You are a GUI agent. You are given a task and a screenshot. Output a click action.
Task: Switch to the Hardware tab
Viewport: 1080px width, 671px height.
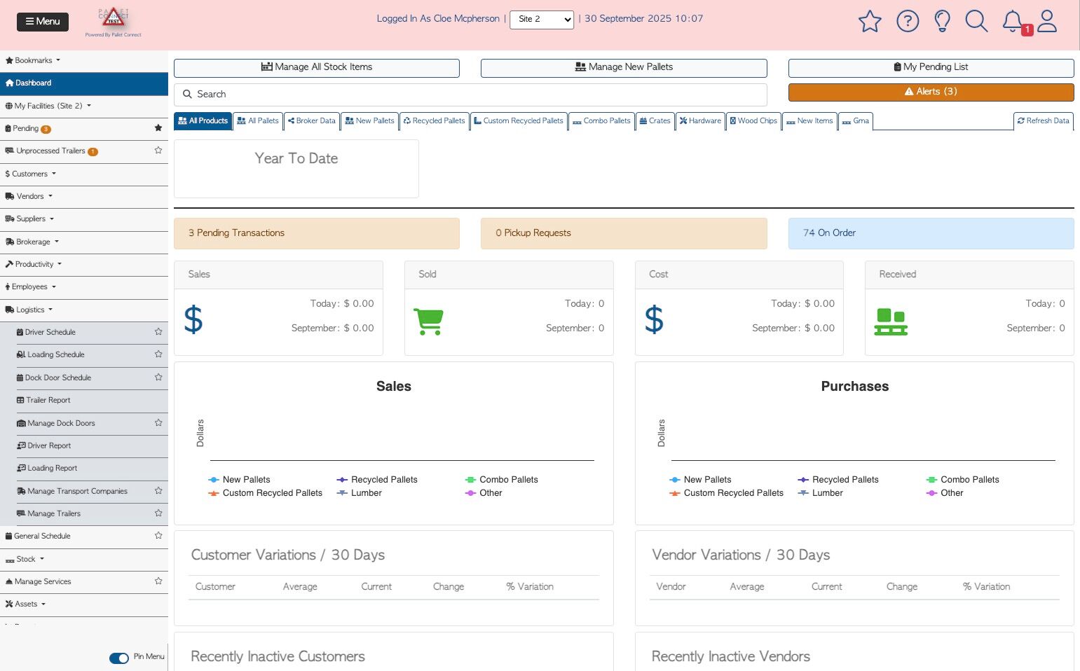[x=700, y=121]
